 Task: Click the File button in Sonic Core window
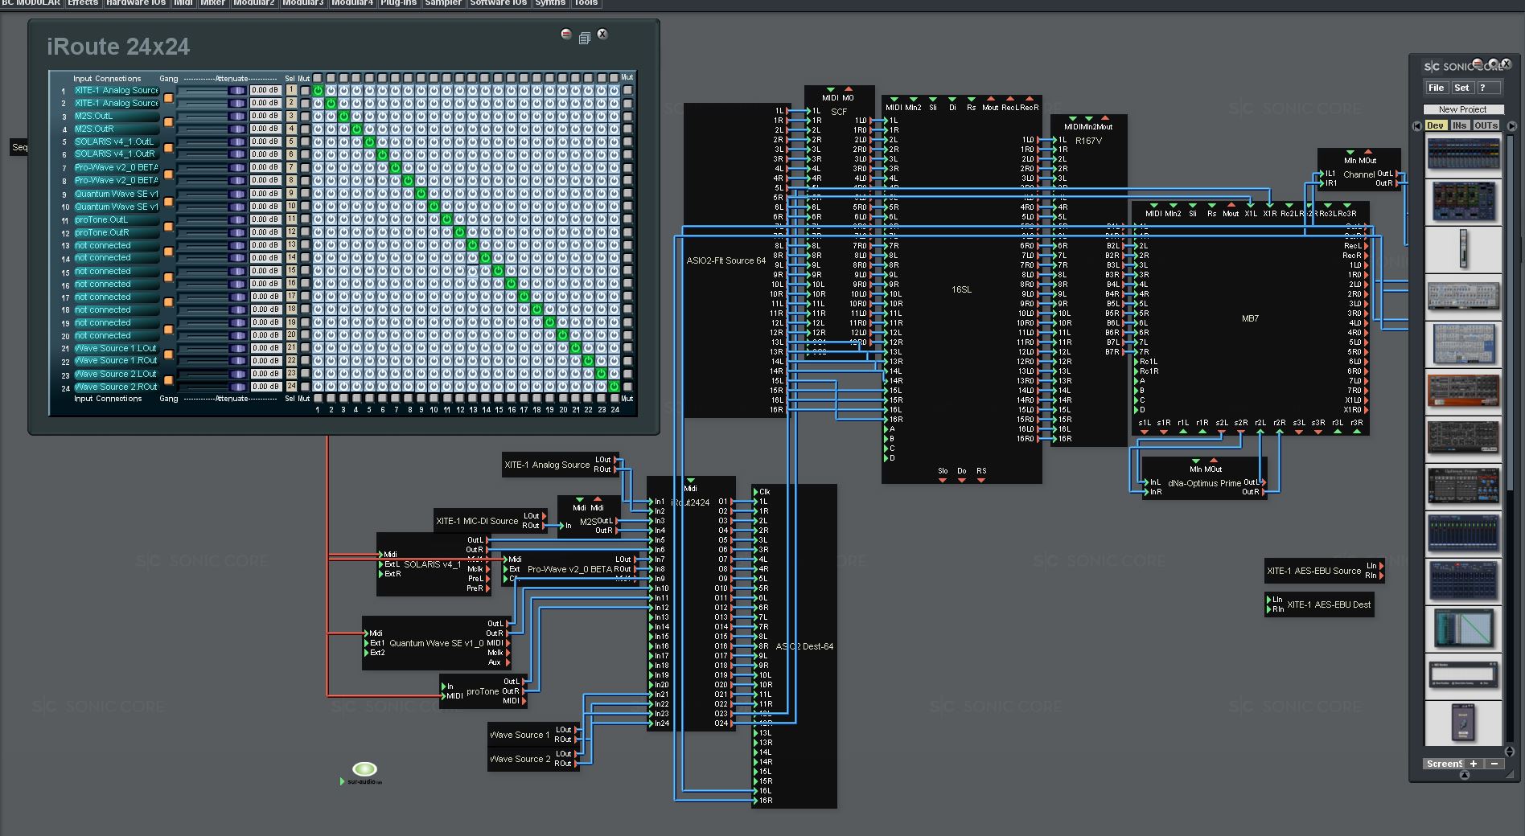point(1436,88)
